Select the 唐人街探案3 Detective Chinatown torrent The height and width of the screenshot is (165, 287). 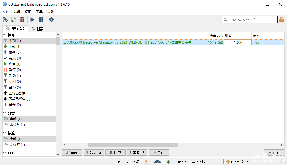[x=128, y=42]
